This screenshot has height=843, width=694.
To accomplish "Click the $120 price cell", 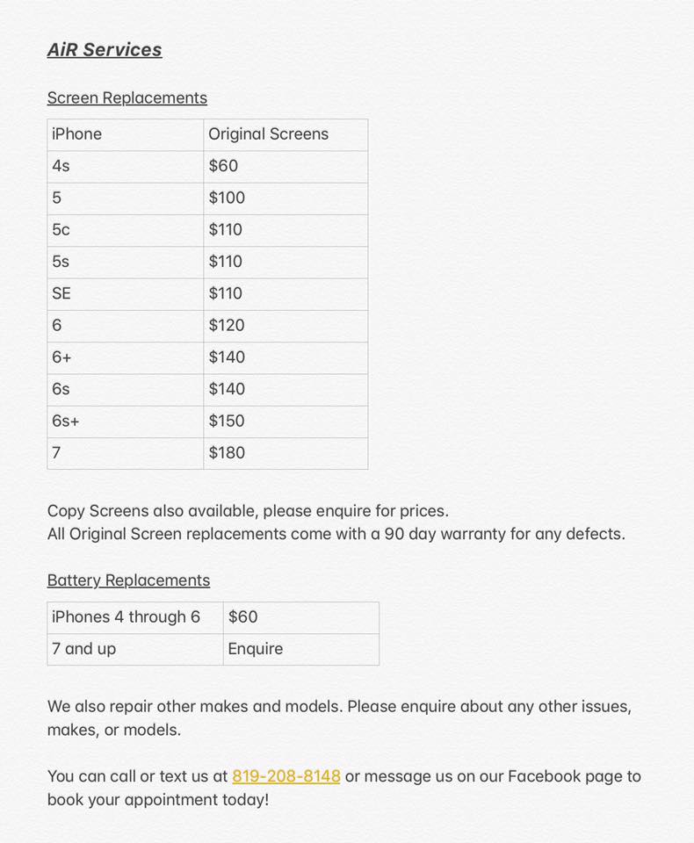I will click(286, 326).
